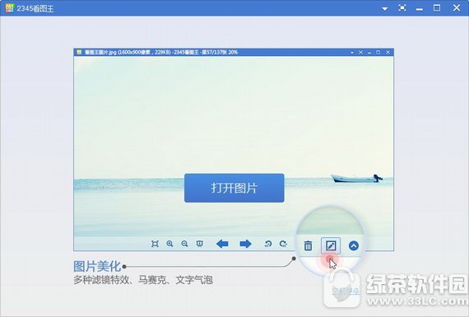Close the 2345看图王 main window
Screen dimensions: 469x317
coord(457,7)
